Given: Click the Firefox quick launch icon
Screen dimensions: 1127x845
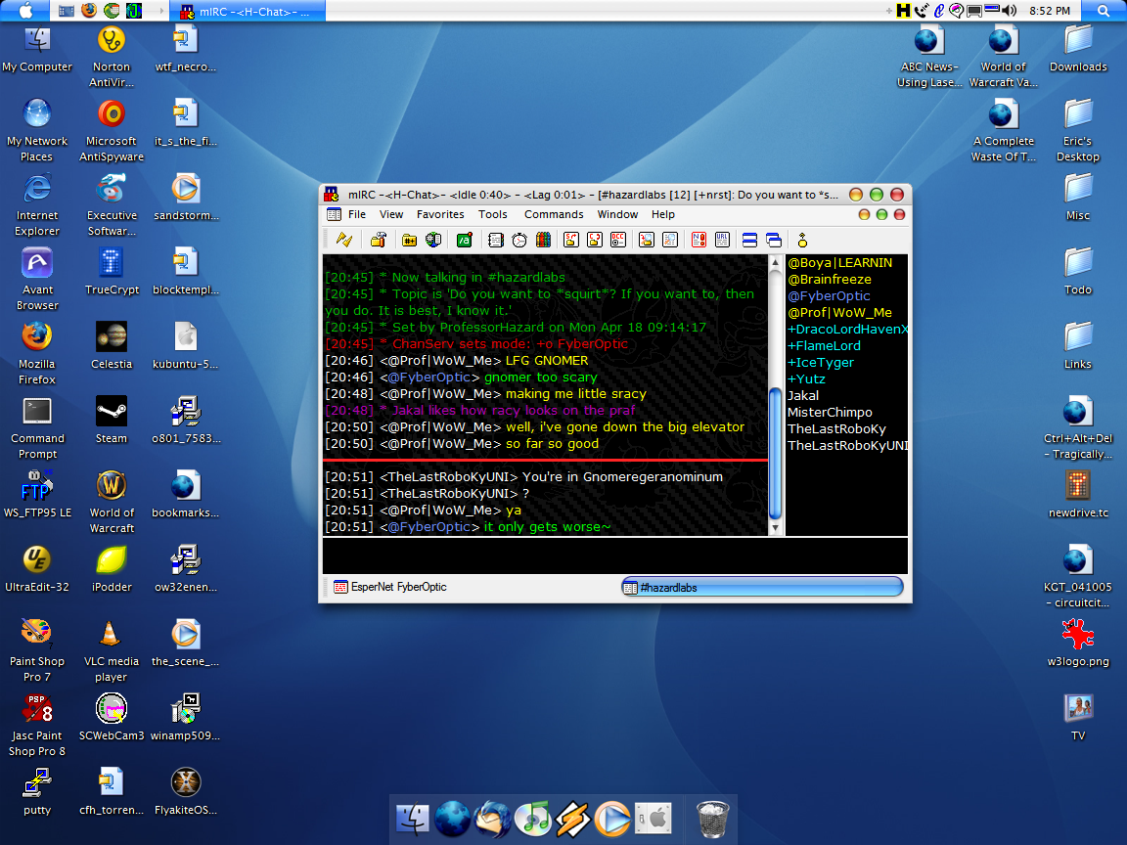Looking at the screenshot, I should (x=88, y=10).
